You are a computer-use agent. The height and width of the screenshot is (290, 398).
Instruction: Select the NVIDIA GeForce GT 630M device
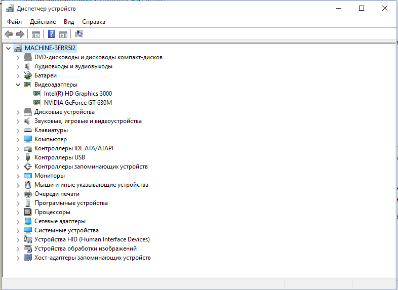77,103
